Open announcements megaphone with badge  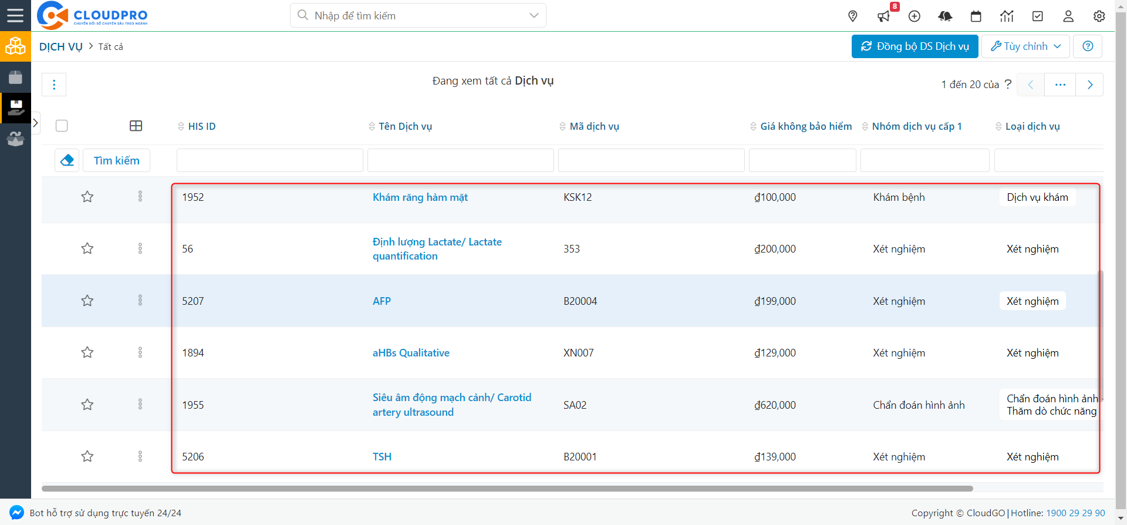(x=884, y=16)
